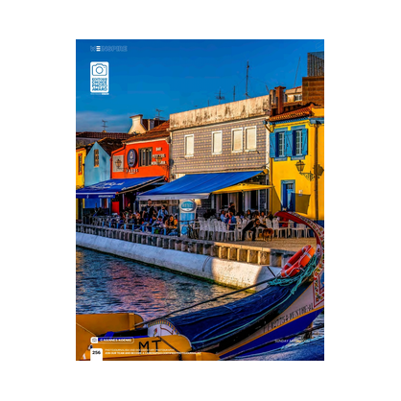The width and height of the screenshot is (401, 401).
Task: Click the round blue emblem on orange building
Action: pyautogui.click(x=131, y=157)
